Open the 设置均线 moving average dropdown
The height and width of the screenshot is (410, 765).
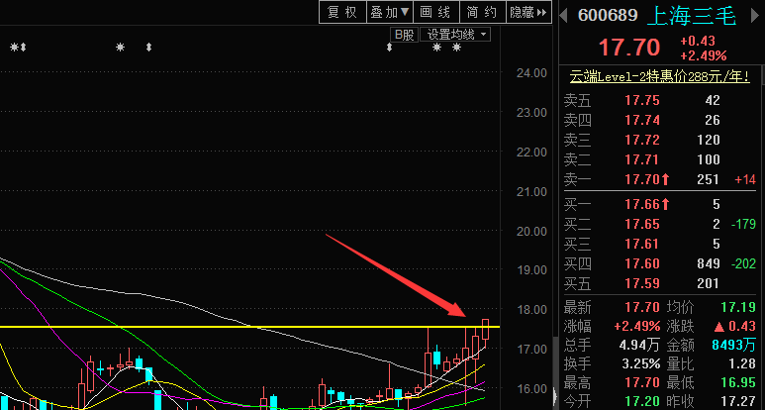tap(455, 35)
